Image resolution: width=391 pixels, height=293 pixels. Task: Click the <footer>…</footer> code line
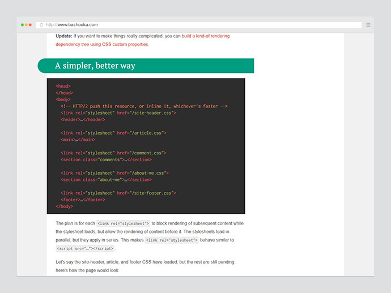click(x=83, y=200)
